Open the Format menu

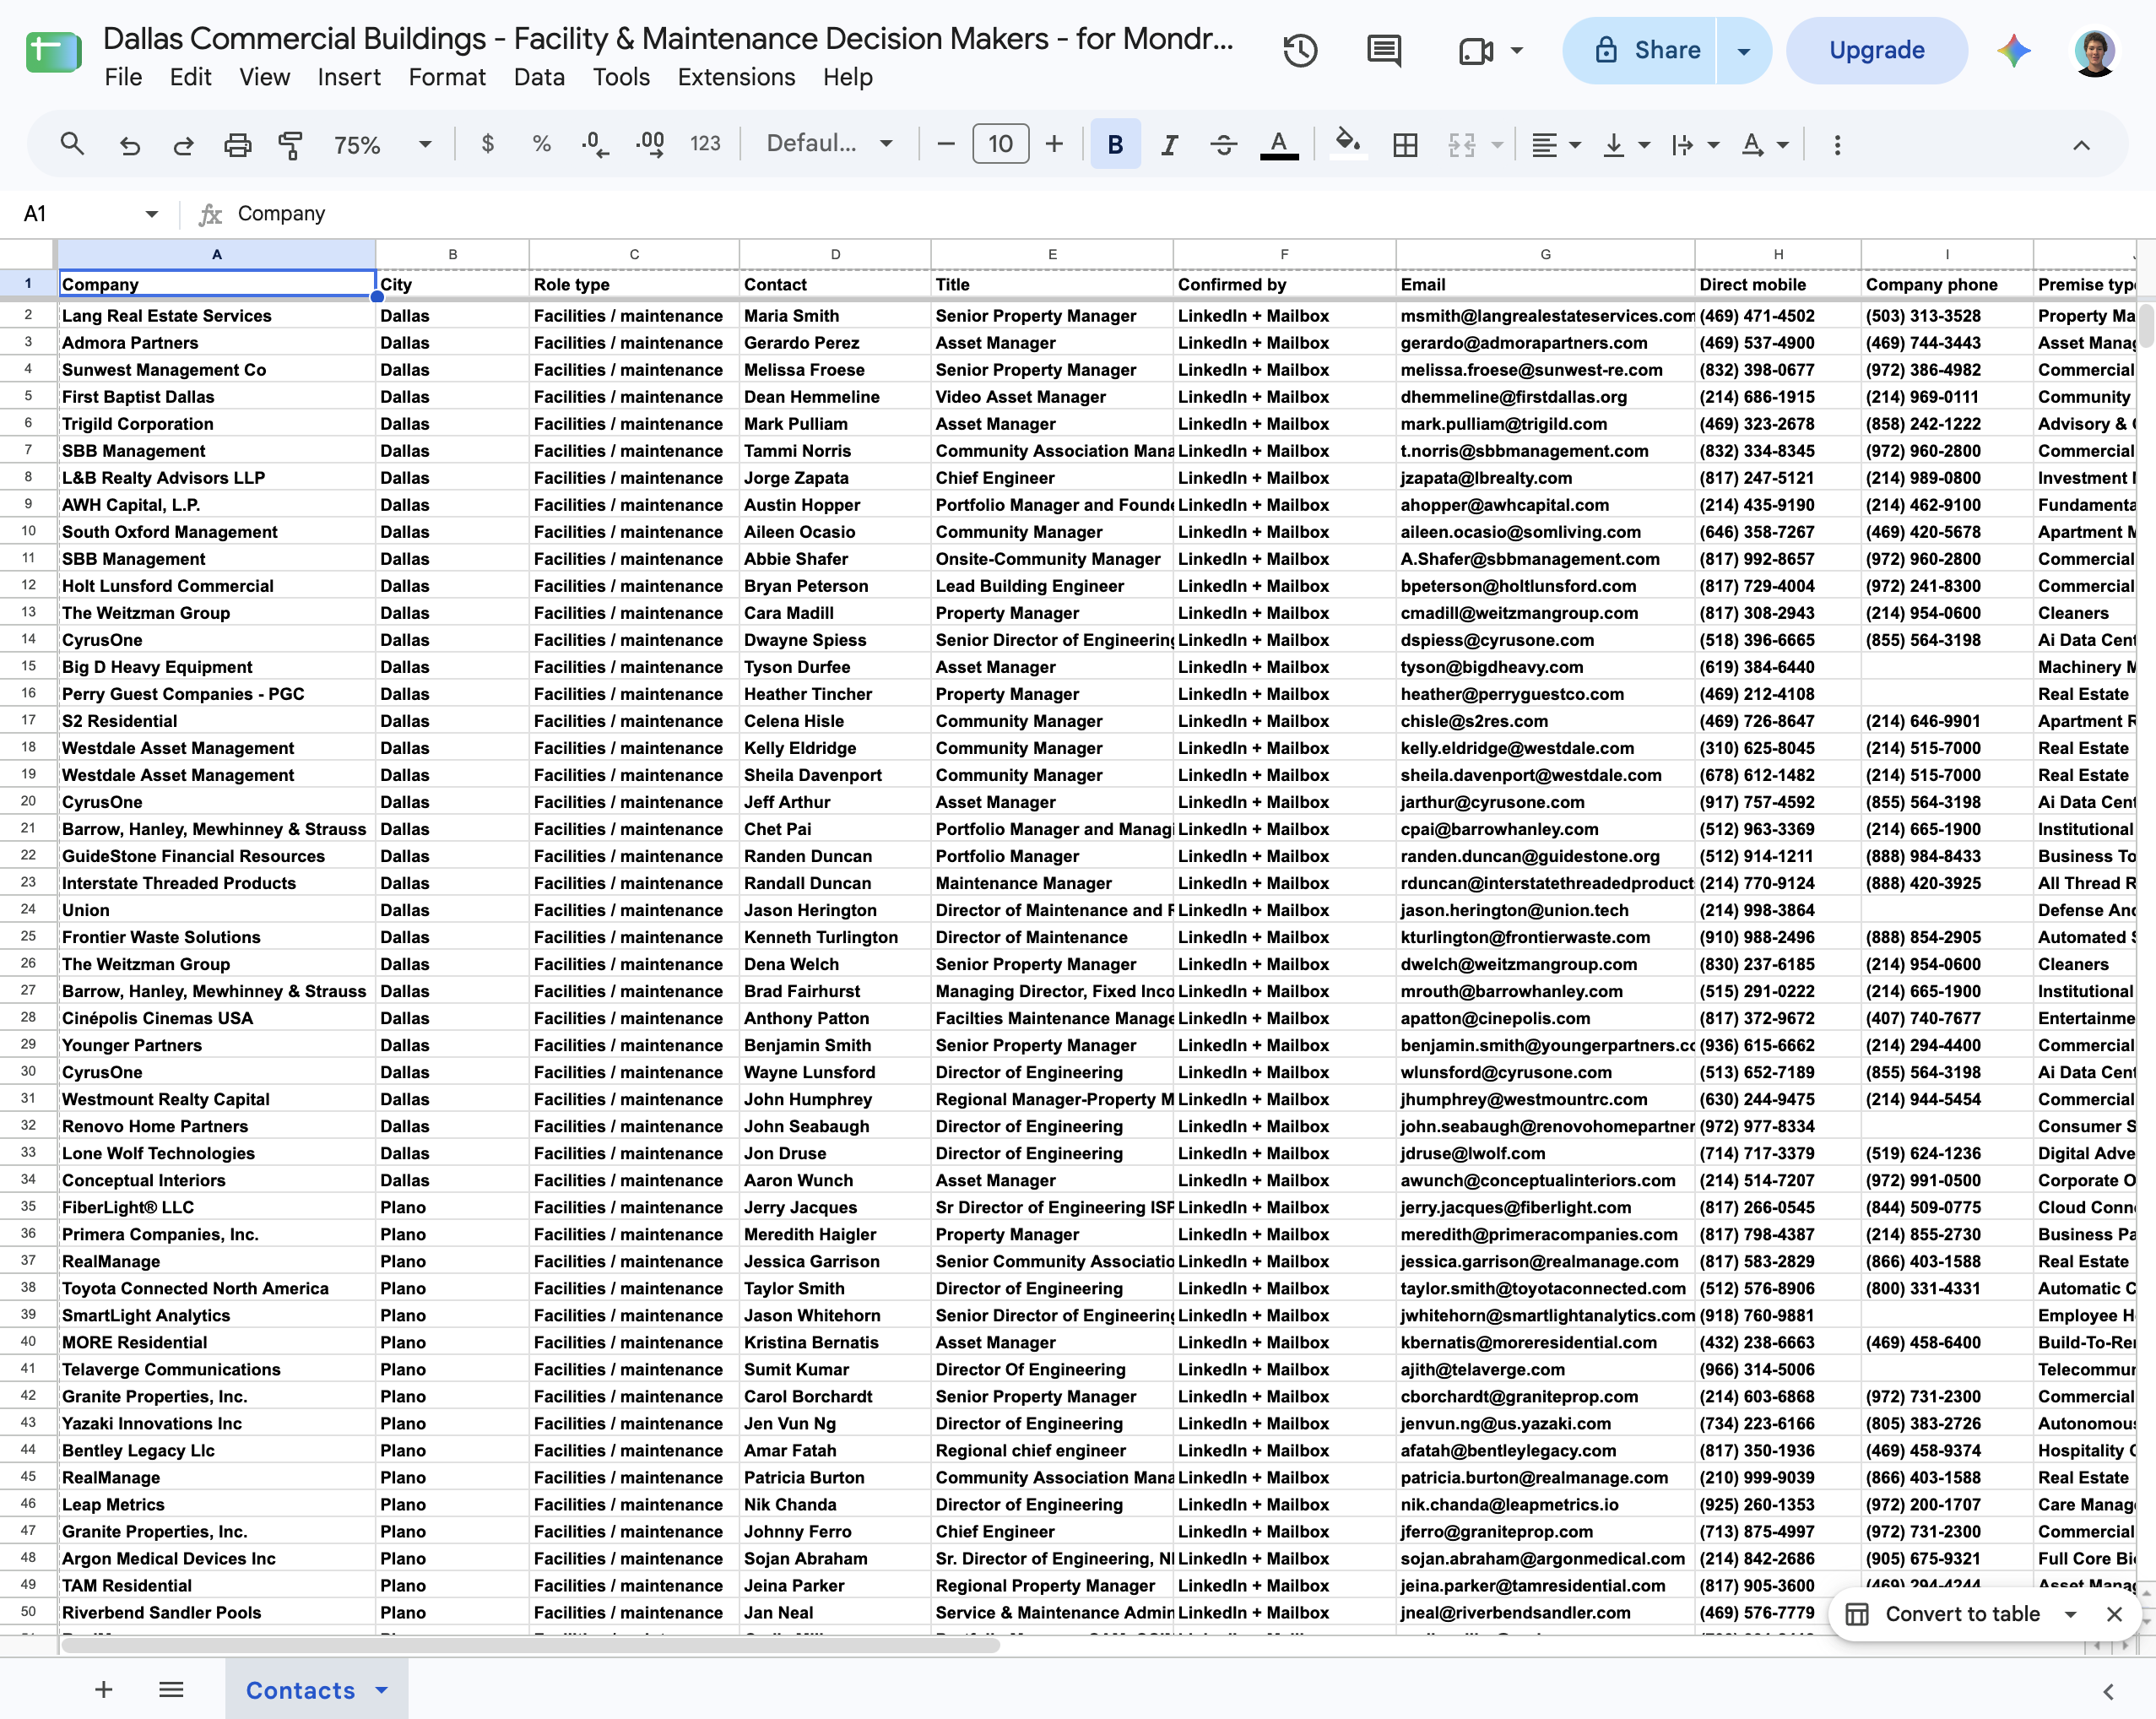447,77
